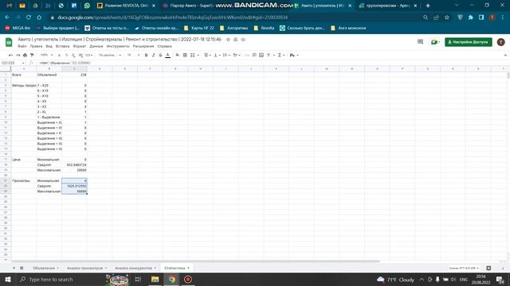Open the Chrome extensions puzzle icon
The height and width of the screenshot is (286, 510).
(x=471, y=17)
